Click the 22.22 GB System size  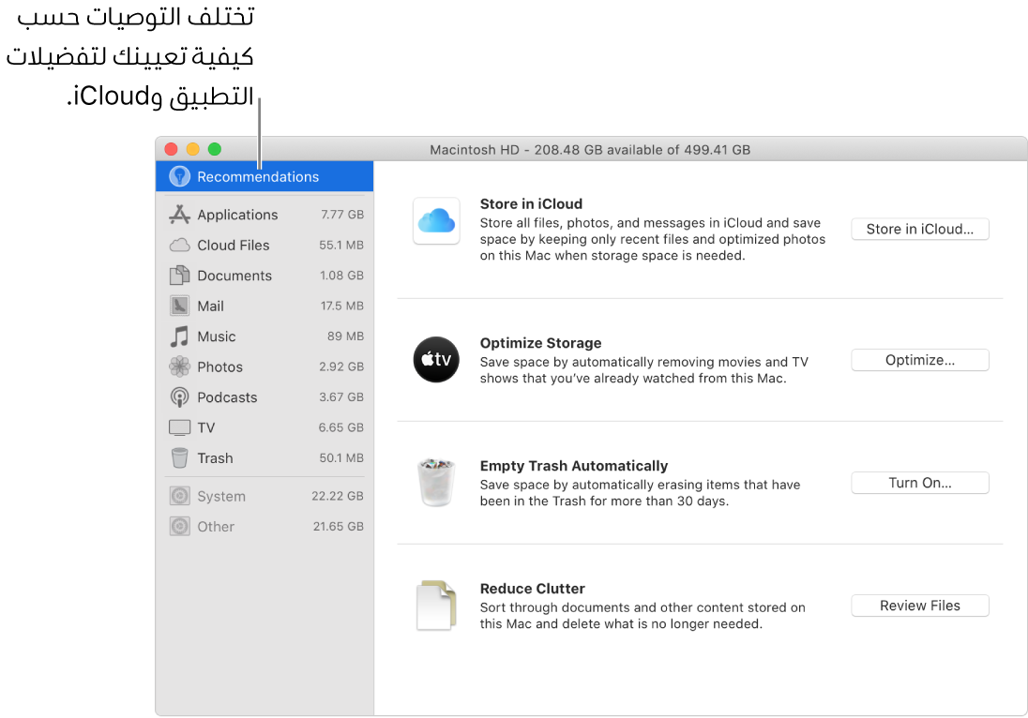(338, 496)
